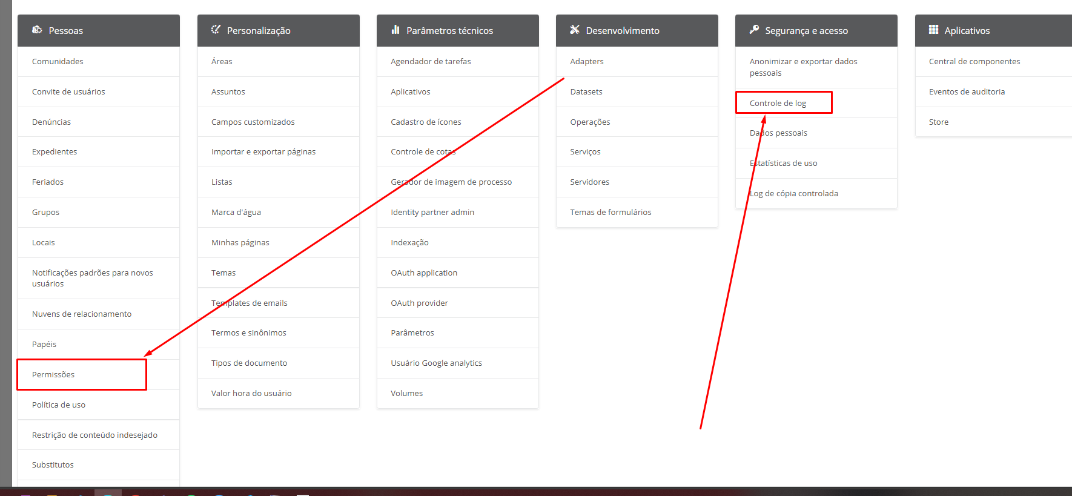The height and width of the screenshot is (496, 1072).
Task: Click the Segurança e acesso key icon
Action: point(754,30)
